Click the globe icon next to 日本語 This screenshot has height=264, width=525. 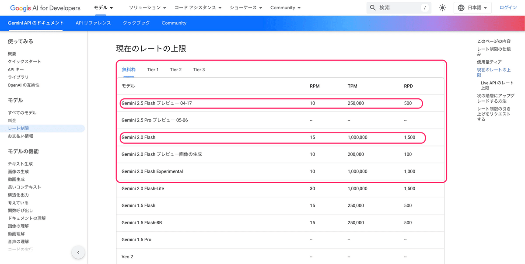point(461,7)
